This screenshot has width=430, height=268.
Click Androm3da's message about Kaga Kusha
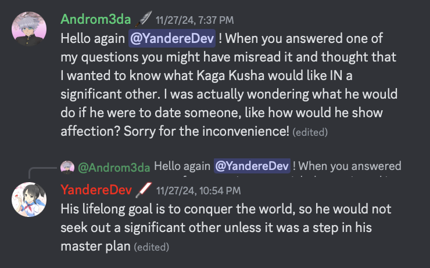click(232, 75)
